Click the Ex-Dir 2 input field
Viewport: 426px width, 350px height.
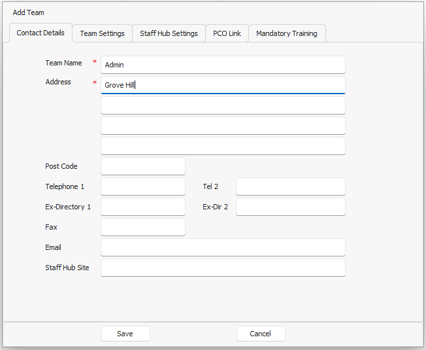(291, 207)
